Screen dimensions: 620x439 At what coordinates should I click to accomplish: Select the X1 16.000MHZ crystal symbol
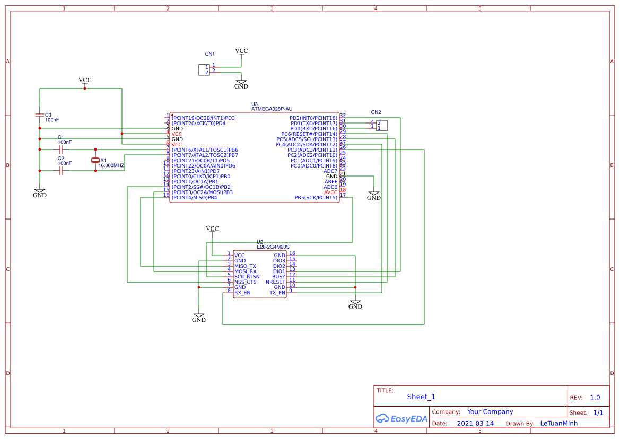point(95,160)
